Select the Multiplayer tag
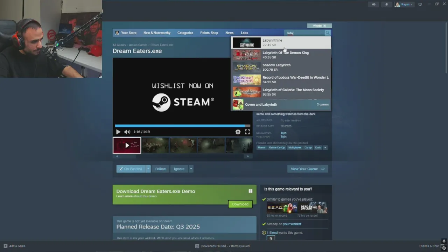Screen dimensions: 448x252 pyautogui.click(x=294, y=148)
